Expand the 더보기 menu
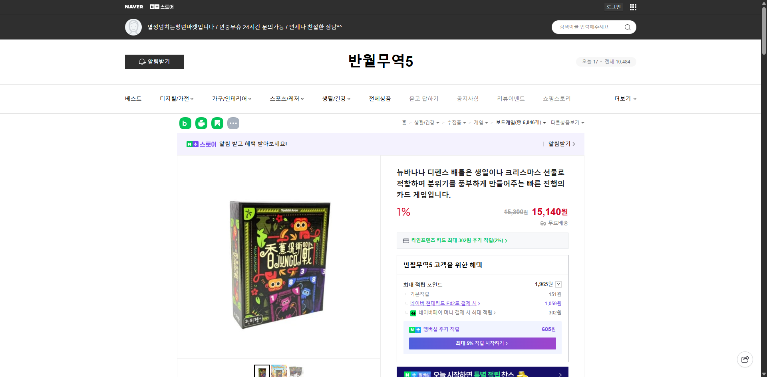Viewport: 767px width, 377px height. (625, 99)
